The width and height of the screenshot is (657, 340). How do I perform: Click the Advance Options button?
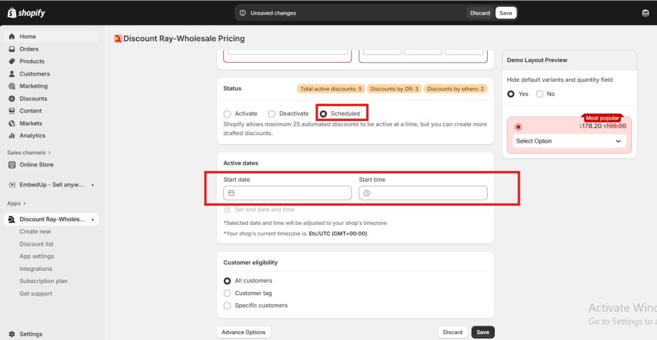point(243,332)
